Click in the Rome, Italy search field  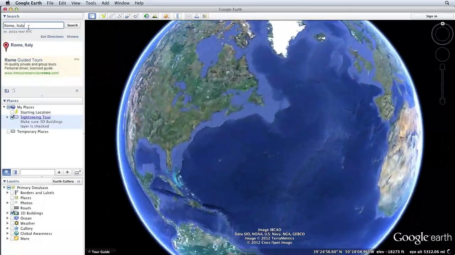(33, 25)
